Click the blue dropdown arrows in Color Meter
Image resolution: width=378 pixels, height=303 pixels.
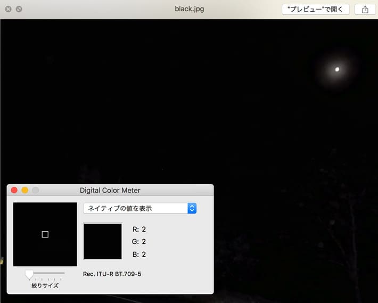(x=192, y=208)
